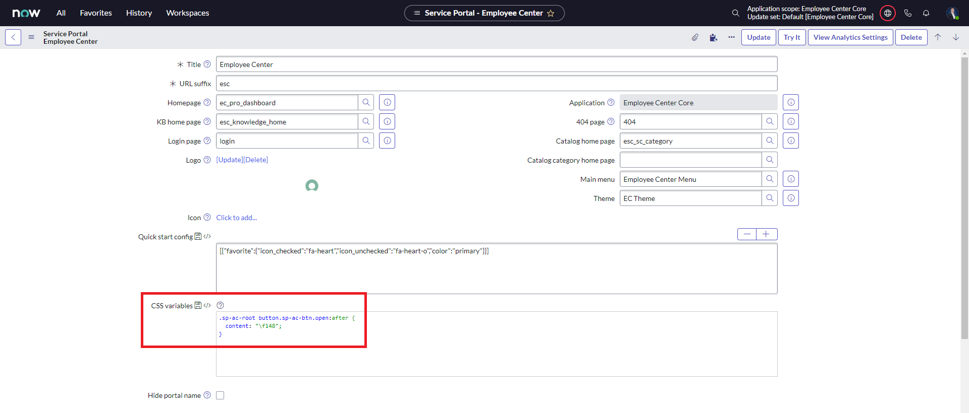969x413 pixels.
Task: Click inside the URL suffix field
Action: (x=497, y=84)
